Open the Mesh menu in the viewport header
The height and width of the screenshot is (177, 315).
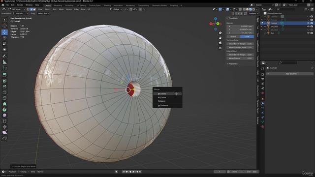[61, 9]
